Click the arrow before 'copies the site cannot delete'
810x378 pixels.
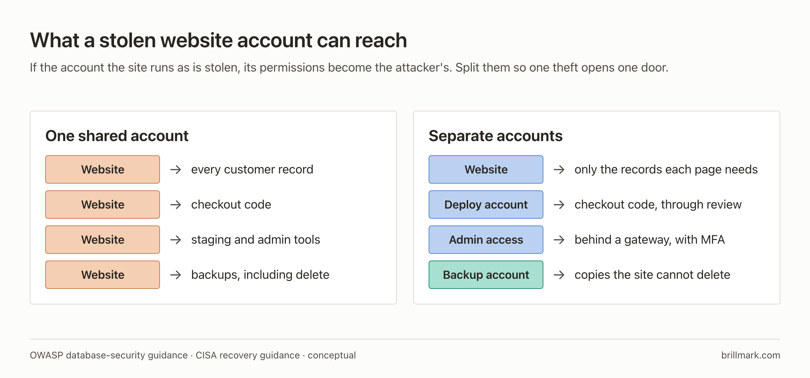pyautogui.click(x=559, y=275)
